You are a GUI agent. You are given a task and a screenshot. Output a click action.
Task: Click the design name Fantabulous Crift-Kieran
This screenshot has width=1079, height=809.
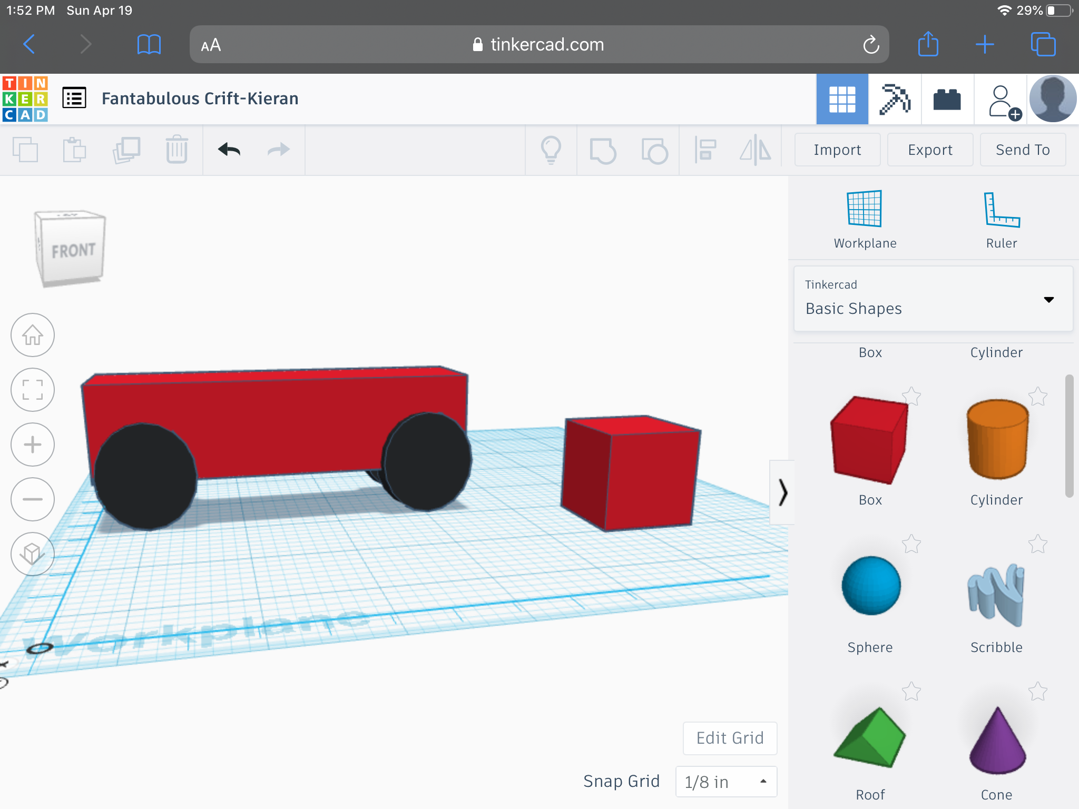click(x=200, y=98)
